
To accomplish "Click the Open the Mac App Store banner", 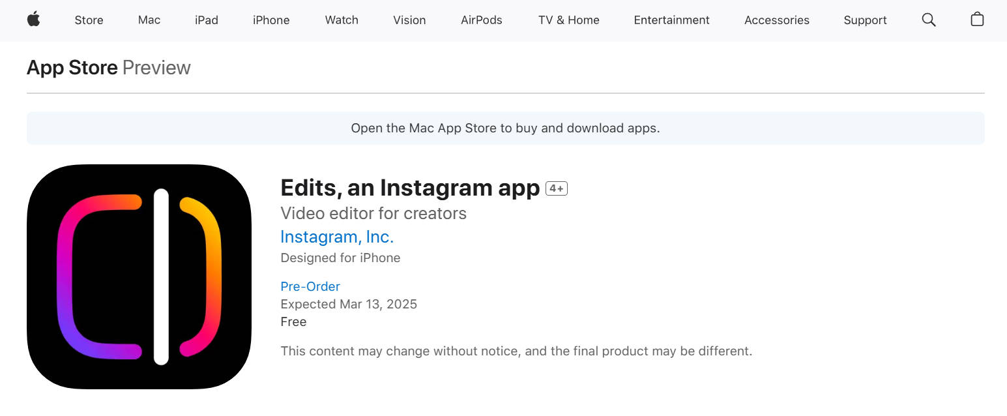I will [505, 128].
